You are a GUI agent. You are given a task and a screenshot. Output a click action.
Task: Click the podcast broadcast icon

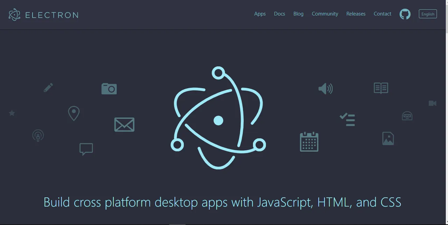(x=38, y=135)
